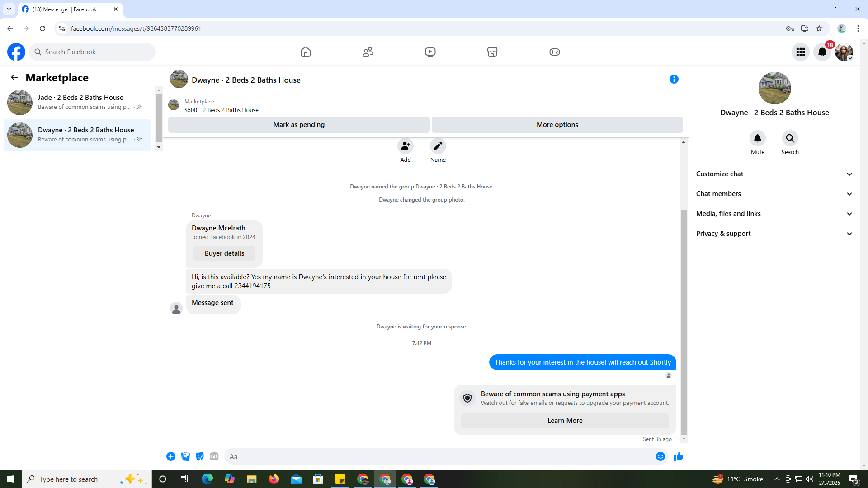Click the "Thanks for your interest" sent message

click(583, 362)
